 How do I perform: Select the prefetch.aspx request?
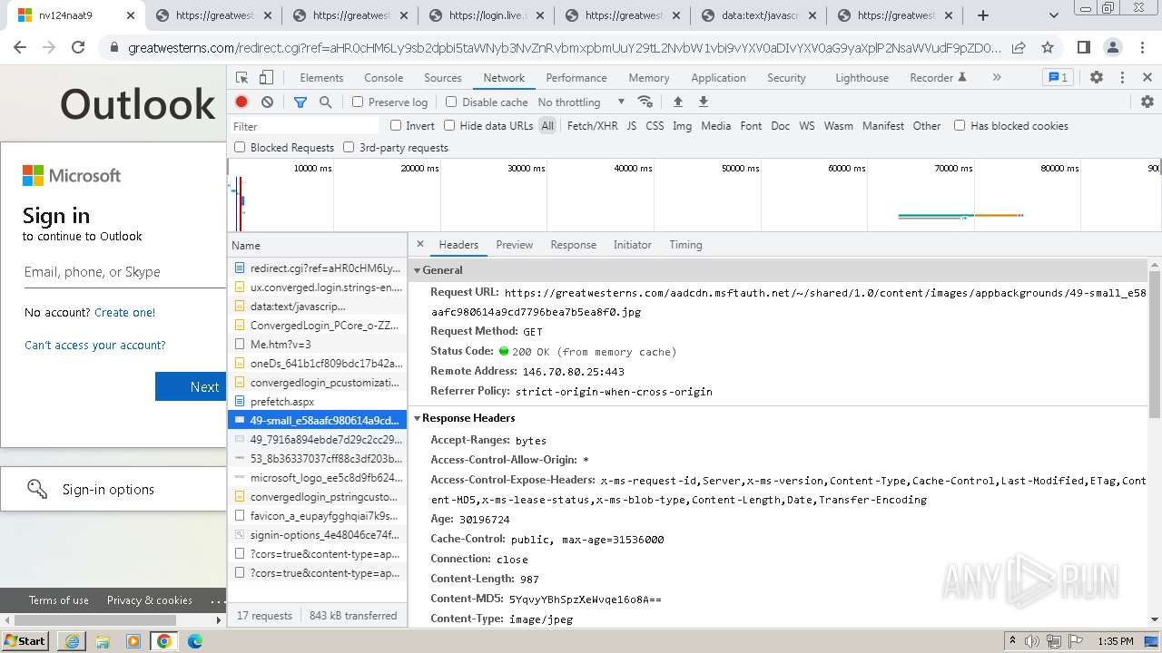317,402
